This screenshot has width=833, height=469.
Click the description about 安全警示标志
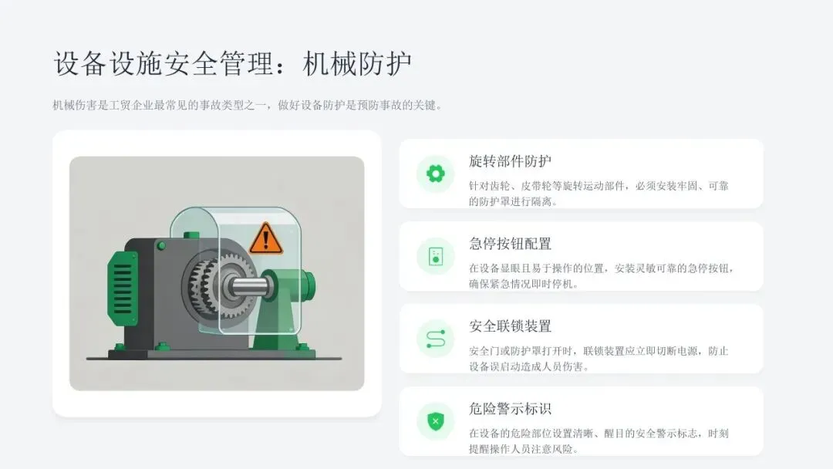pyautogui.click(x=599, y=441)
